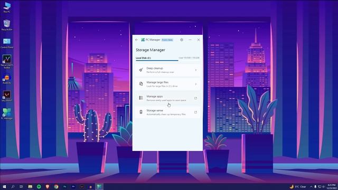Screen dimensions: 338x190
Task: Open the Windows Start menu
Action: click(x=4, y=186)
